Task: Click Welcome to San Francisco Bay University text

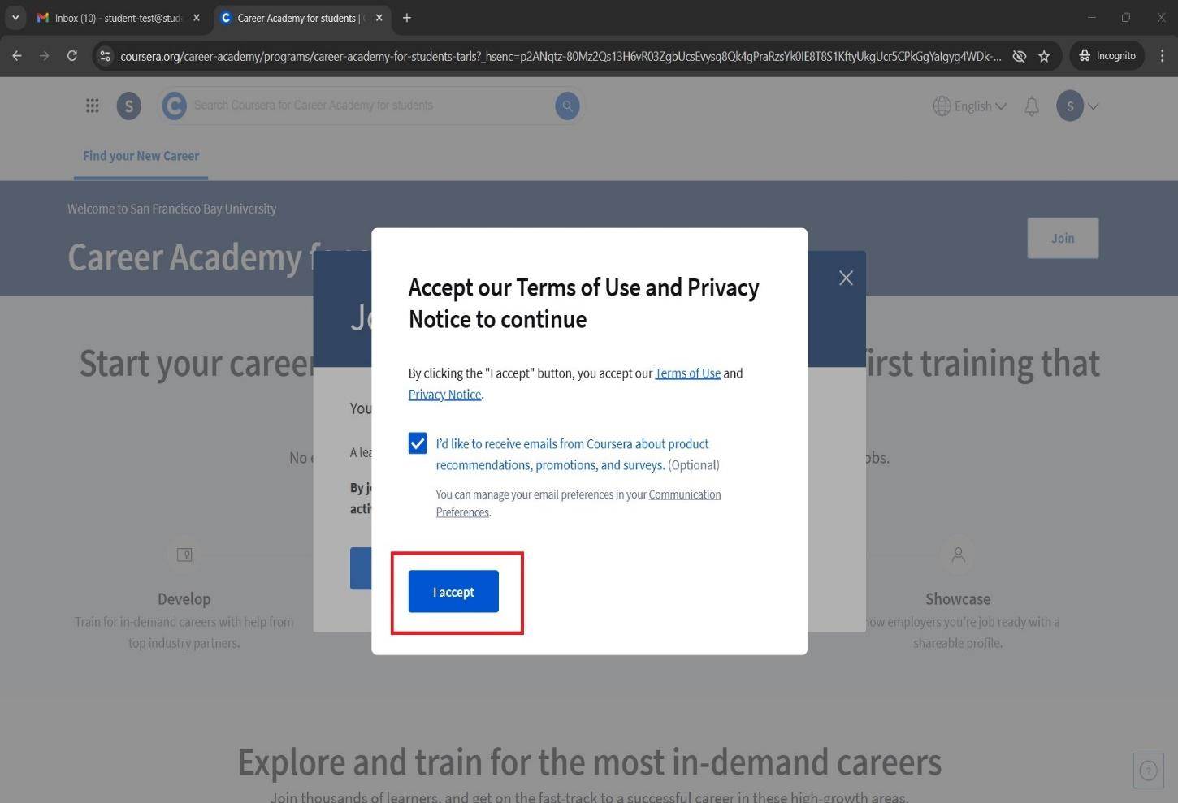Action: [171, 209]
